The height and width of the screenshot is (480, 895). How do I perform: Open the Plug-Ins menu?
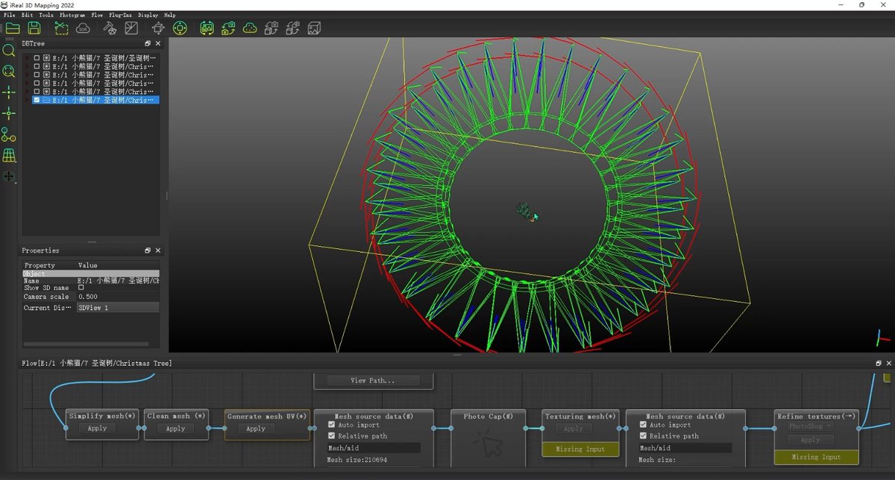tap(121, 15)
